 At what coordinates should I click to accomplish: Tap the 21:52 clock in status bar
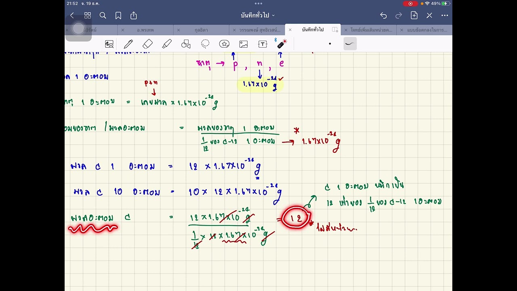click(73, 4)
